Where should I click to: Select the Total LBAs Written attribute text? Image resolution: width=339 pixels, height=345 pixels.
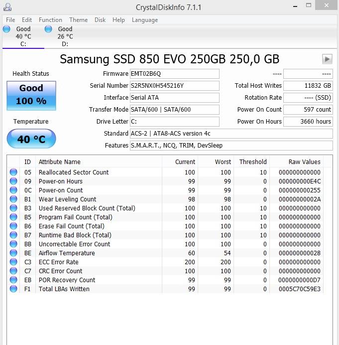(x=64, y=289)
